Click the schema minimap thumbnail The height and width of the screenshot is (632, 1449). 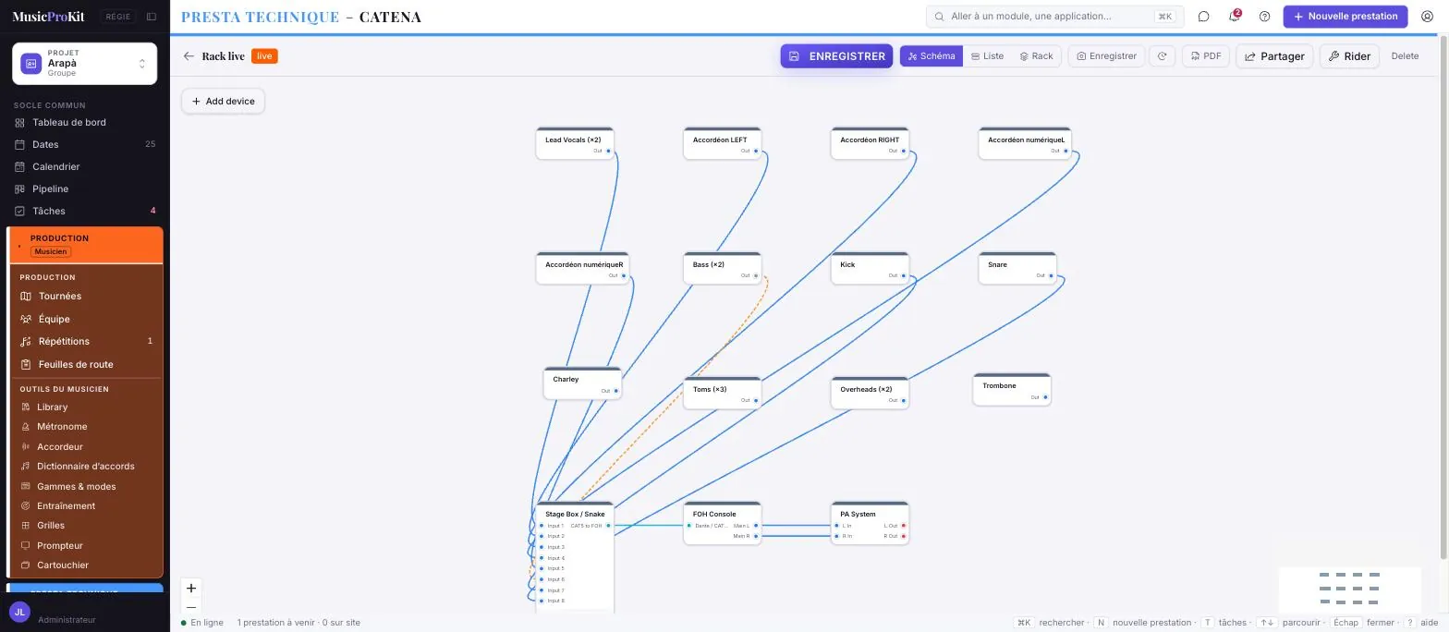tap(1349, 589)
